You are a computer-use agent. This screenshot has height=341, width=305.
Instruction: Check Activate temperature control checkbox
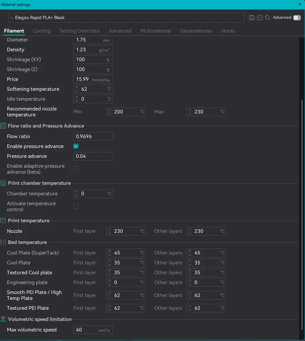[x=76, y=207]
